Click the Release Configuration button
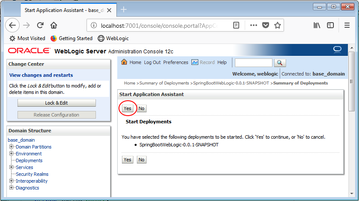Viewport: 359px width, 201px height. (x=57, y=115)
